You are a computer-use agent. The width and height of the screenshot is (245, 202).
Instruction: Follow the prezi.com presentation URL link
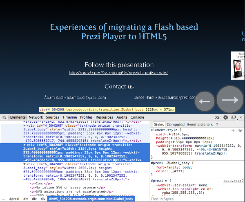pyautogui.click(x=118, y=73)
